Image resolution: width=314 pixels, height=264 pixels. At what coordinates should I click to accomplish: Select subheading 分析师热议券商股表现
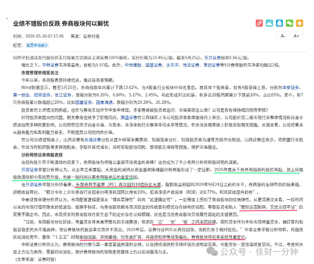[x=42, y=155]
